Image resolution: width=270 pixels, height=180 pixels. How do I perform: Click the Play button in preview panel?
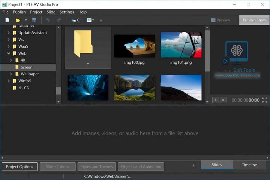click(216, 100)
